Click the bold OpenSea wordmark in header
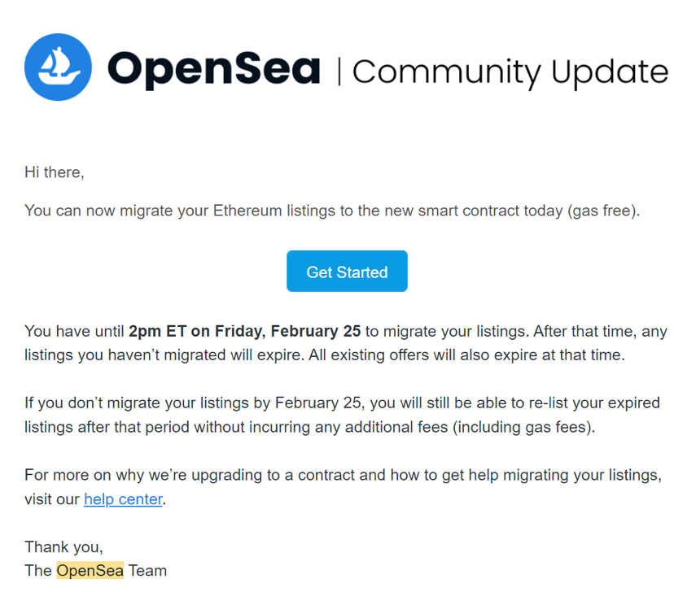This screenshot has height=592, width=674. pos(213,70)
